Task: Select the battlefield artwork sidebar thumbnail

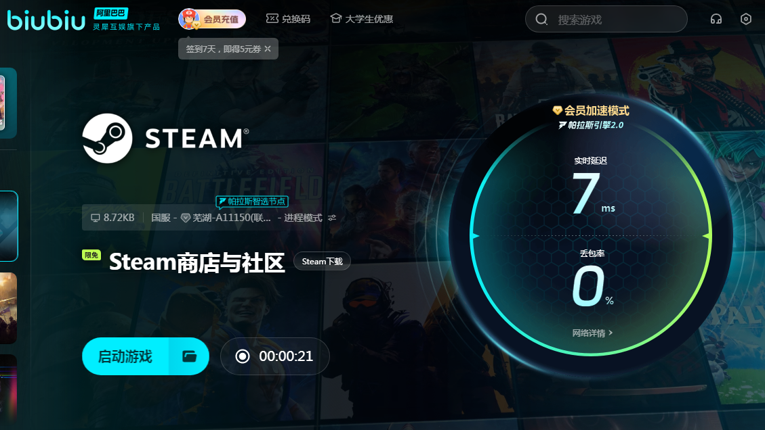Action: pyautogui.click(x=8, y=308)
